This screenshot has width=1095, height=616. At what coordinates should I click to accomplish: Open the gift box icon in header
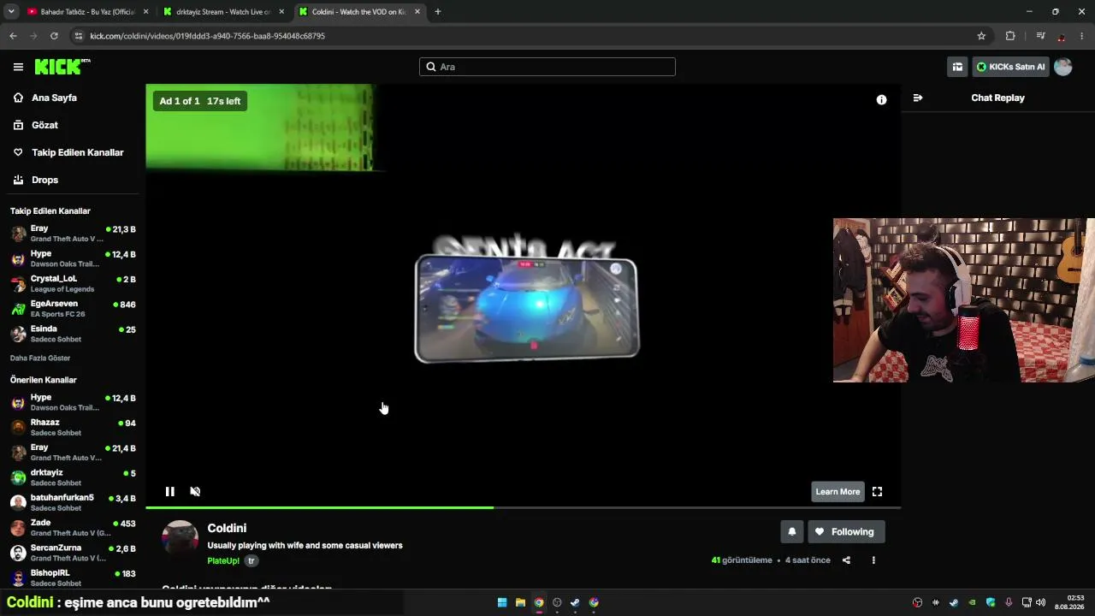[x=957, y=67]
